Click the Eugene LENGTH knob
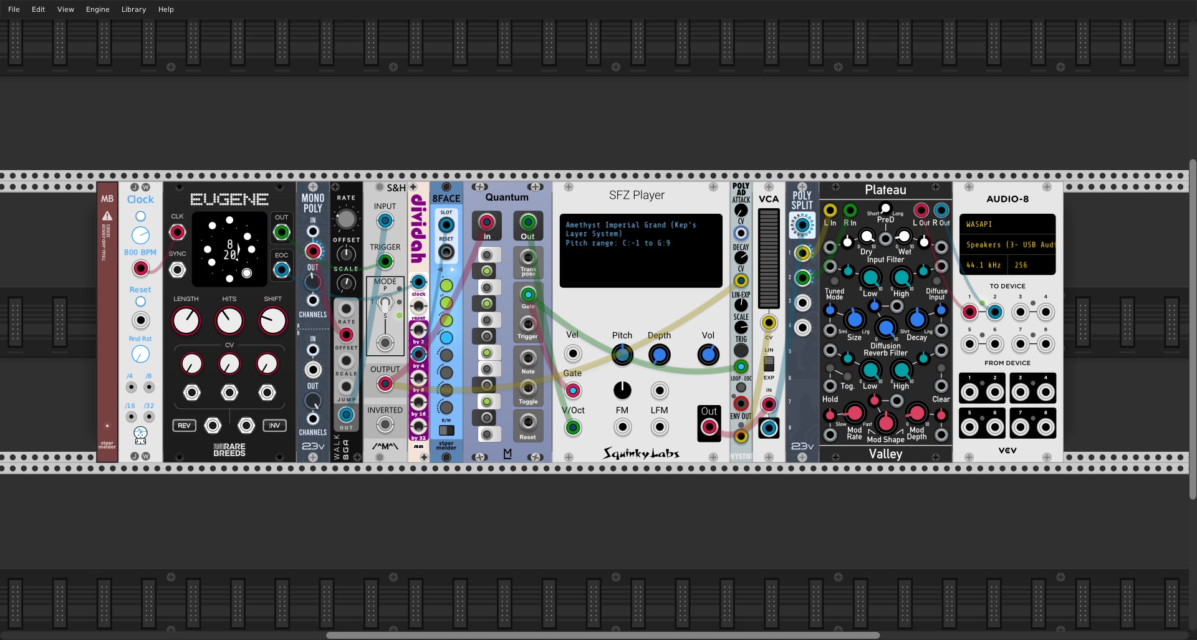Image resolution: width=1197 pixels, height=640 pixels. [x=186, y=321]
